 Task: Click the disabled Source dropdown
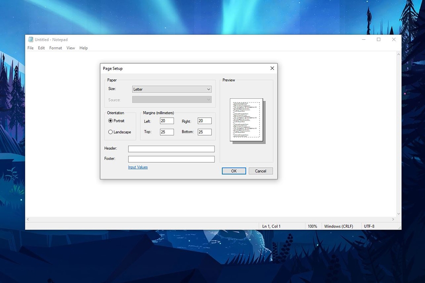click(x=172, y=99)
